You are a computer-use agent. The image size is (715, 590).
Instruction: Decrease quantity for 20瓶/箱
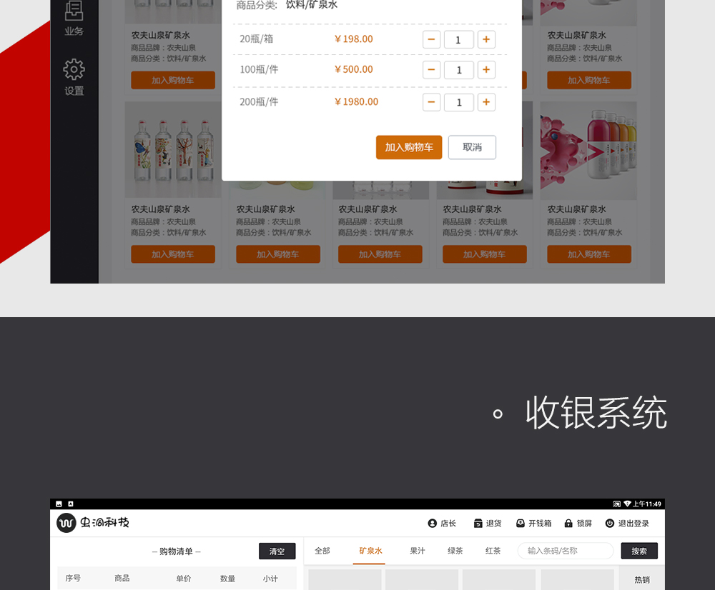(x=431, y=39)
